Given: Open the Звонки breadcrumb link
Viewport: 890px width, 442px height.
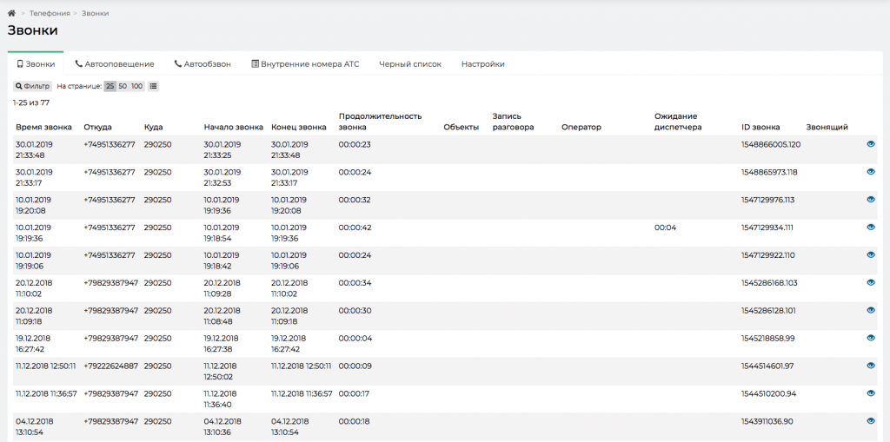Looking at the screenshot, I should [96, 13].
